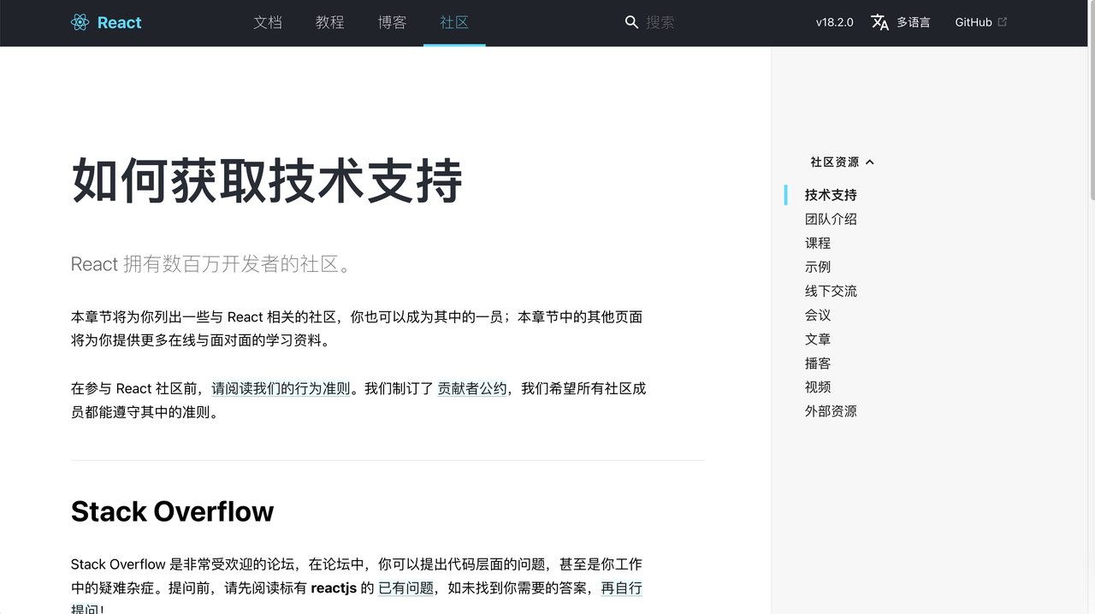Open the 教程 navigation tab
The width and height of the screenshot is (1095, 614).
click(x=330, y=22)
